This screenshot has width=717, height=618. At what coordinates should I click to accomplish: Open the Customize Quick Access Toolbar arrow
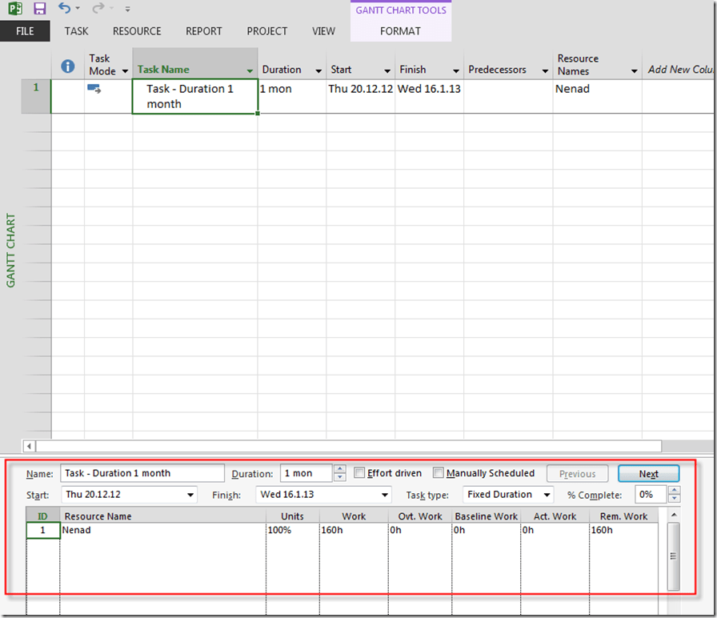[x=127, y=10]
